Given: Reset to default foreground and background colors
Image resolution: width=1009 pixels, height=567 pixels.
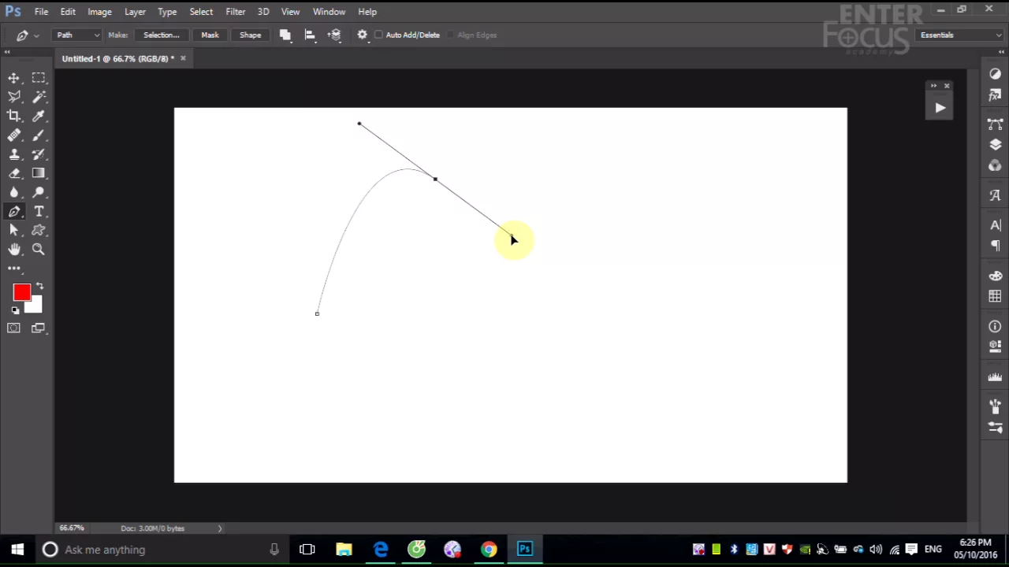Looking at the screenshot, I should 15,310.
